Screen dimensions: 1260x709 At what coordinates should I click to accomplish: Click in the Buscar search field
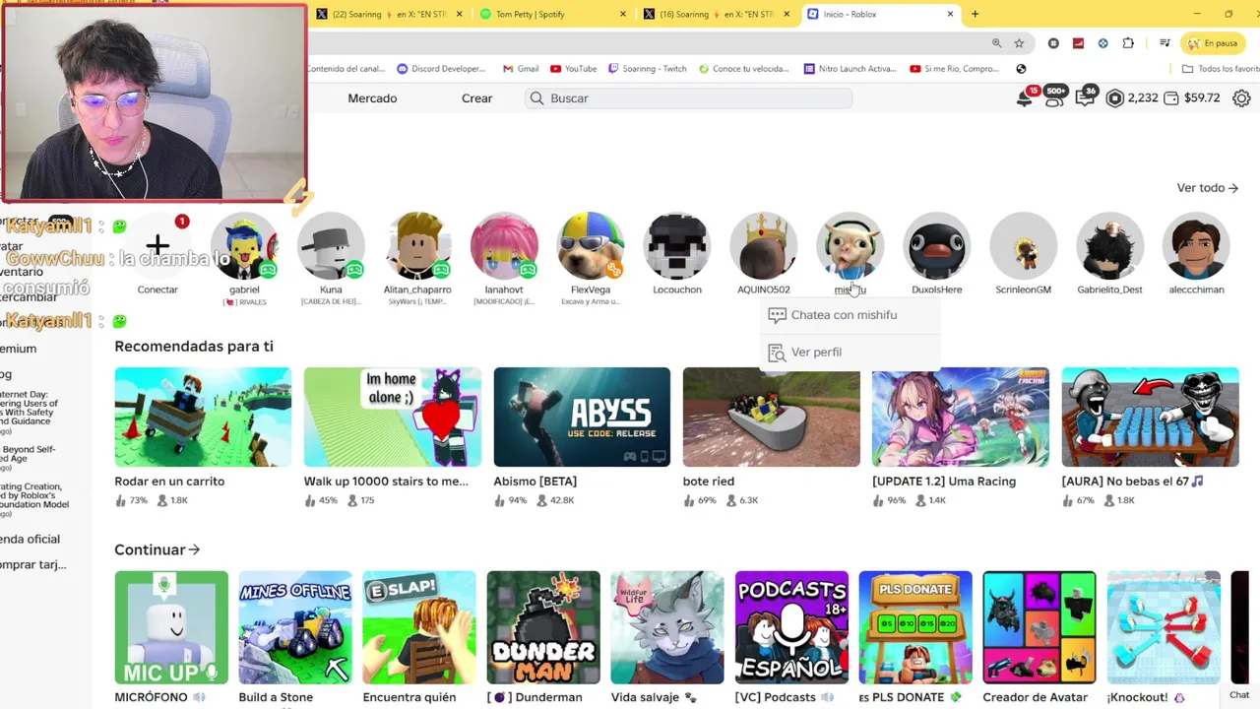(688, 98)
